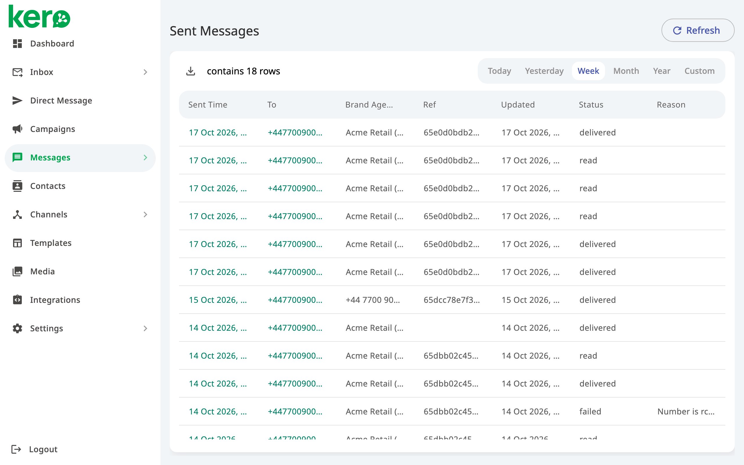The width and height of the screenshot is (744, 465).
Task: Click the Campaigns megaphone icon
Action: 17,129
